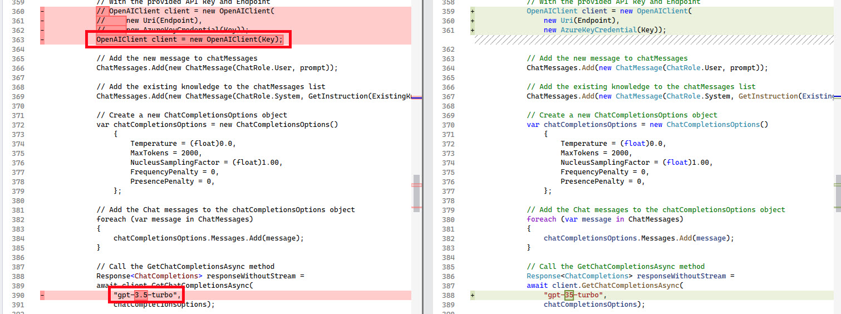
Task: Click 'await client.GetChatCompletionsAsync(' on modified line 387
Action: pyautogui.click(x=605, y=286)
